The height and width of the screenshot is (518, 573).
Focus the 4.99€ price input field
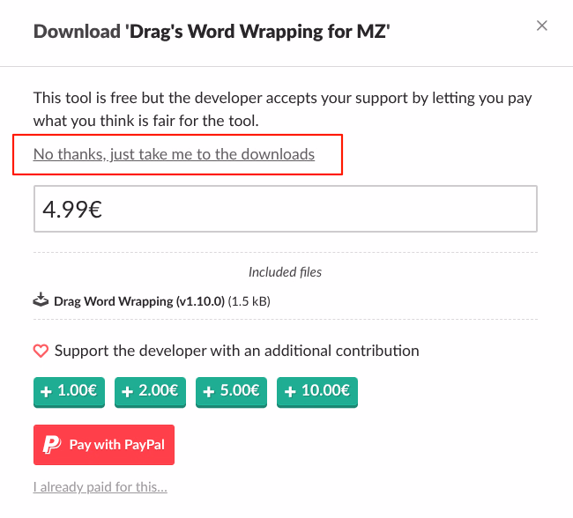tap(285, 211)
